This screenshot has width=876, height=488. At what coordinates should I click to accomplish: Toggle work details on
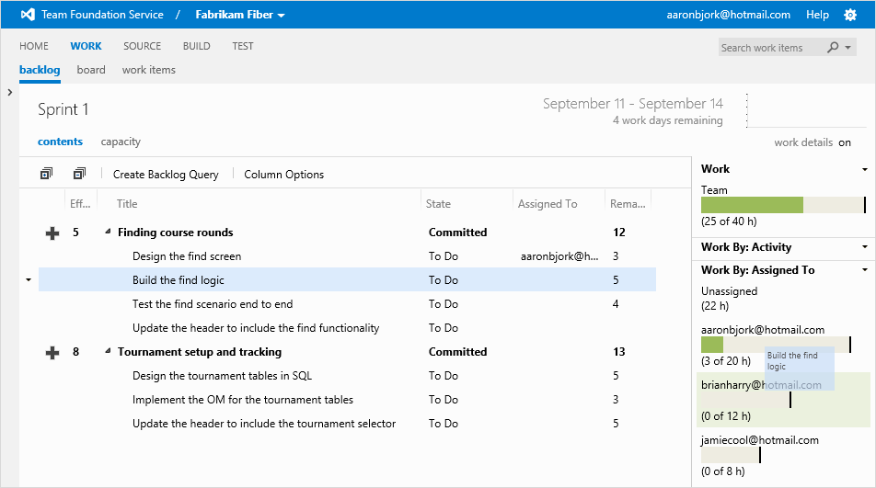pos(844,142)
